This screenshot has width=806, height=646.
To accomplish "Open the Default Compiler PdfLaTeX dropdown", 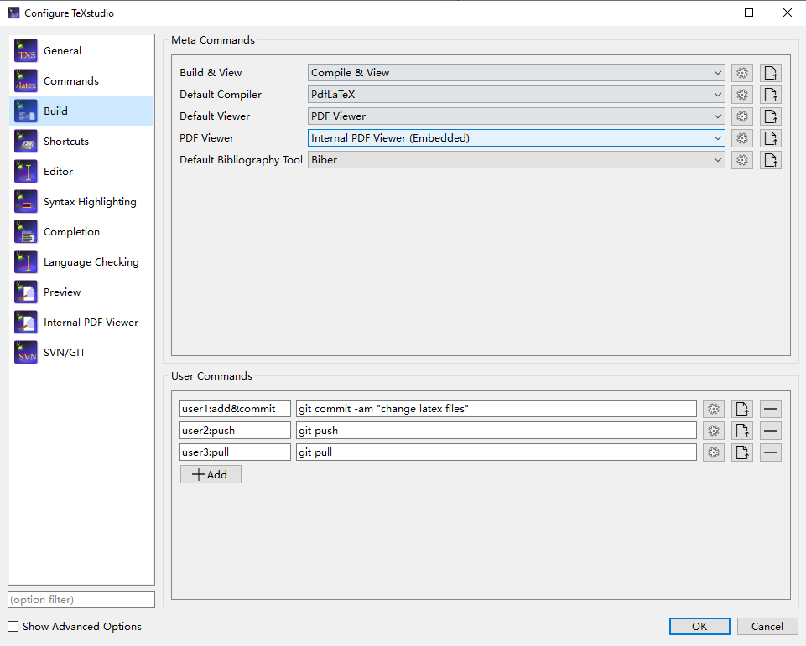I will click(x=516, y=95).
